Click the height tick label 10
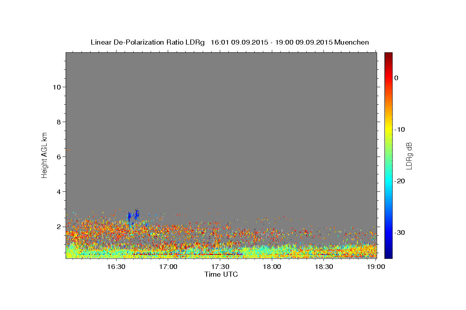The width and height of the screenshot is (466, 310). coord(57,87)
